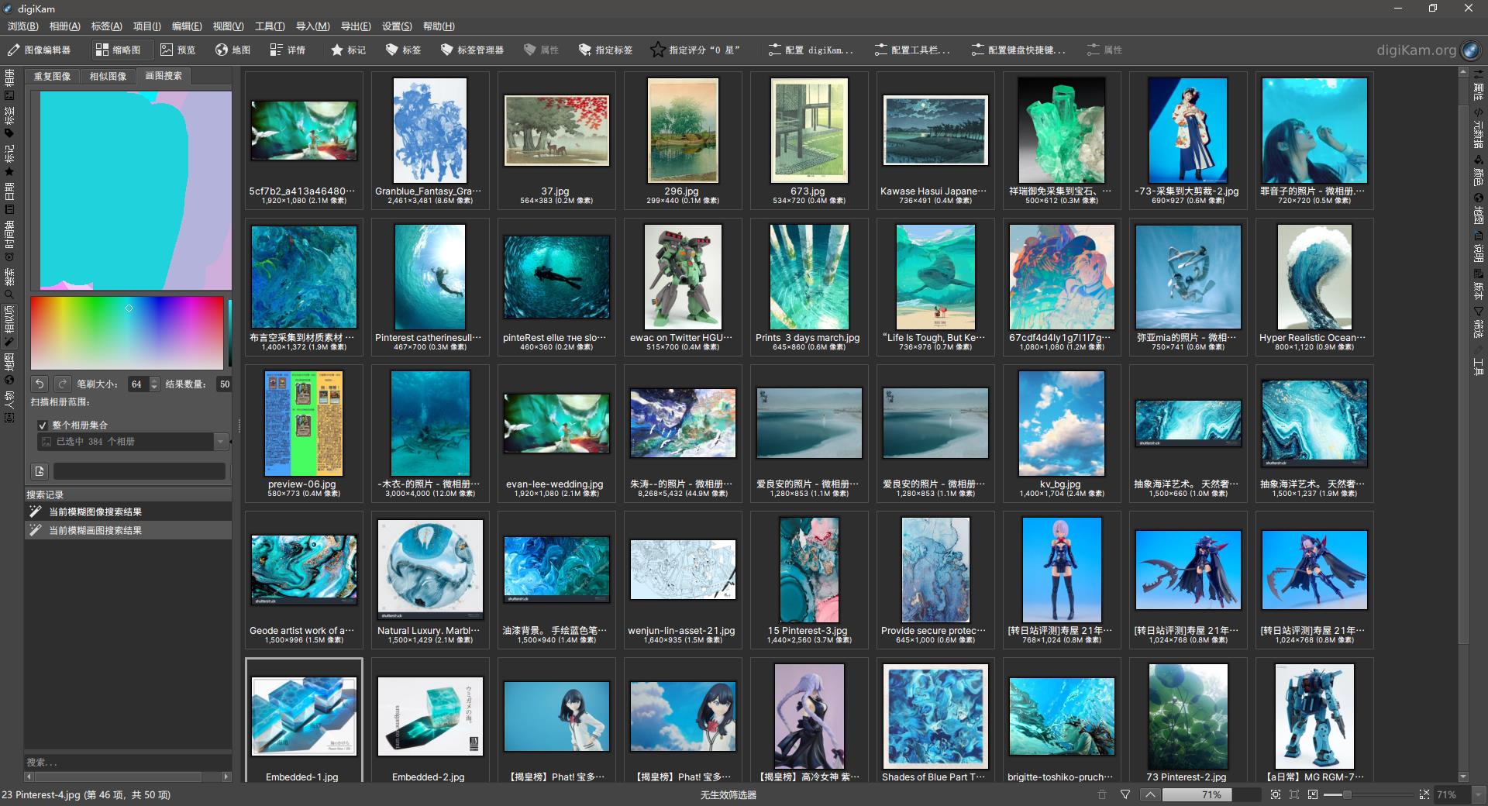Select 当前模糊图像搜索结果 search history entry
The image size is (1488, 806).
click(x=128, y=511)
